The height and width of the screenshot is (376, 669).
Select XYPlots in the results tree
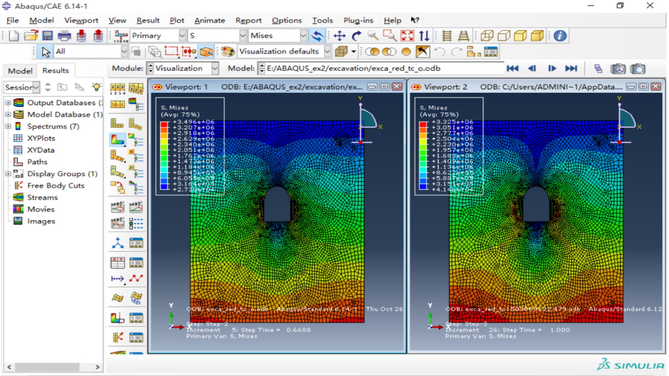(x=41, y=138)
